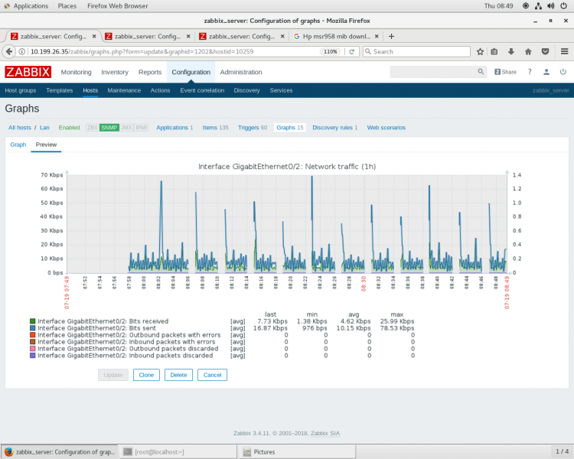Click the Clone button
The image size is (574, 459).
point(148,375)
